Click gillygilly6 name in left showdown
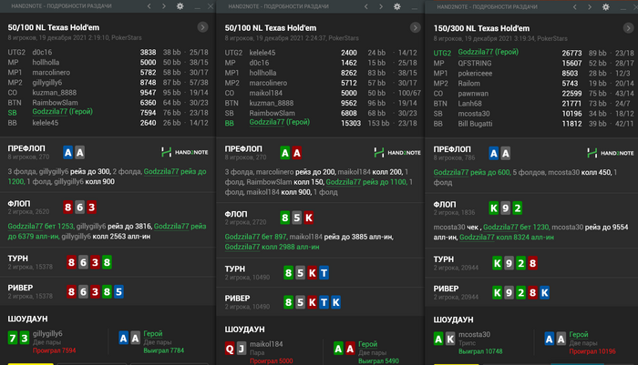The image size is (638, 365). (47, 333)
